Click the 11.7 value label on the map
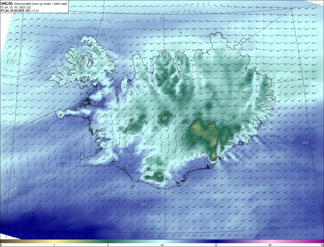This screenshot has width=324, height=247. pyautogui.click(x=150, y=26)
